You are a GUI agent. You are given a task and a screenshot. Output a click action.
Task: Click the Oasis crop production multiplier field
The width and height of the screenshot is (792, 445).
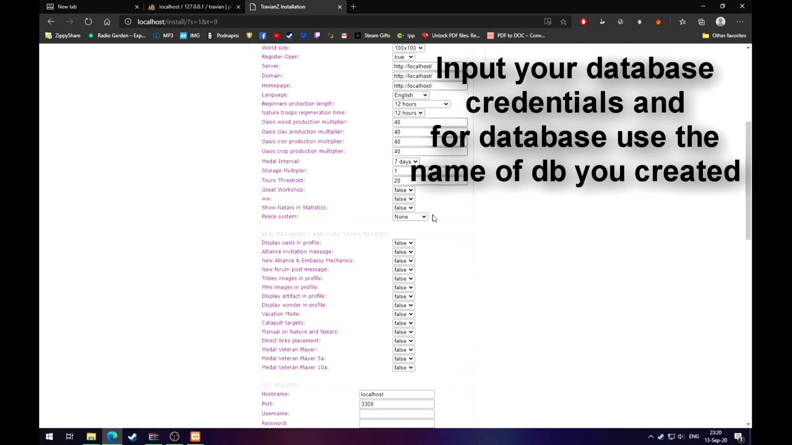point(430,151)
